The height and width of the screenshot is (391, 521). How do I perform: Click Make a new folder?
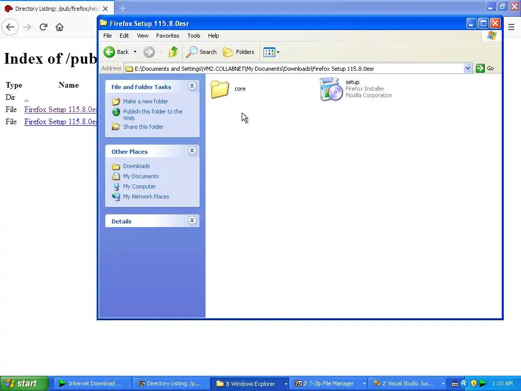tap(145, 101)
